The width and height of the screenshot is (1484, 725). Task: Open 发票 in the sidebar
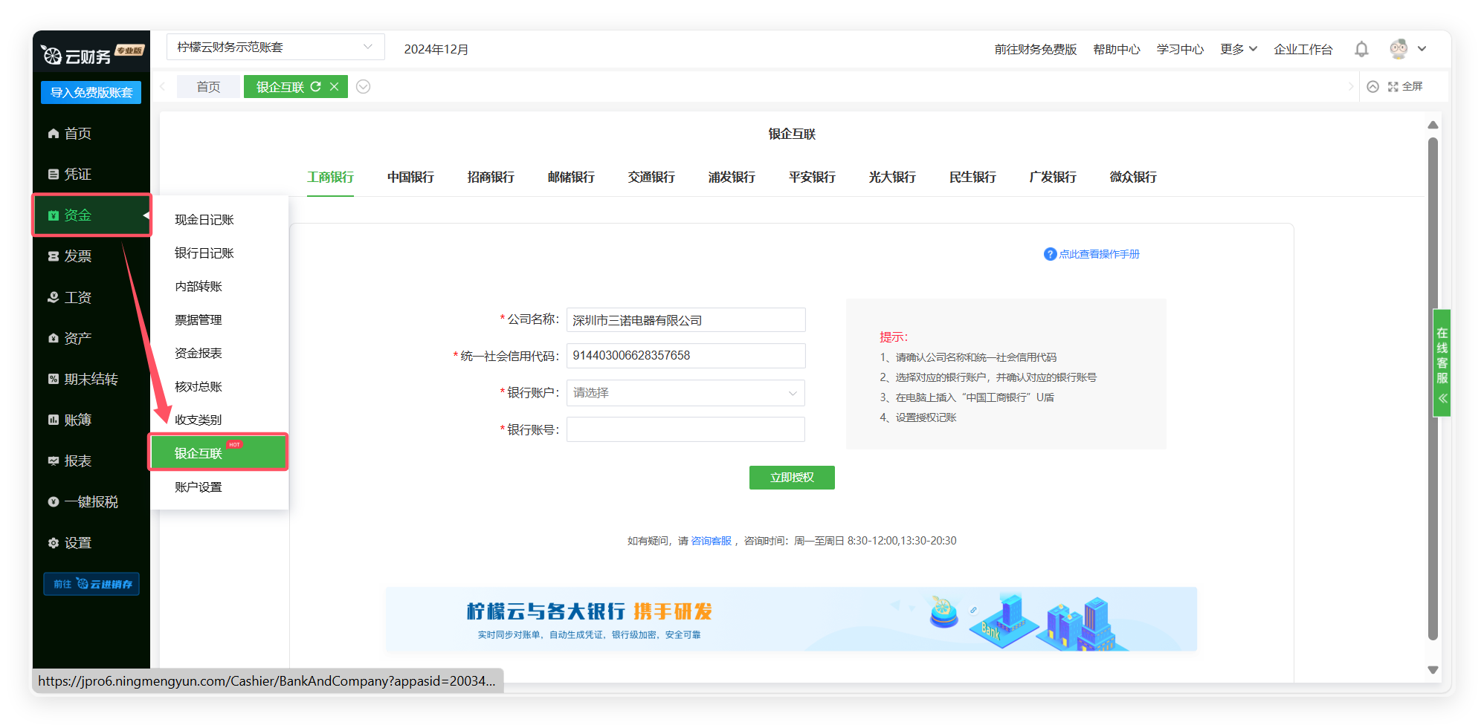pos(77,256)
